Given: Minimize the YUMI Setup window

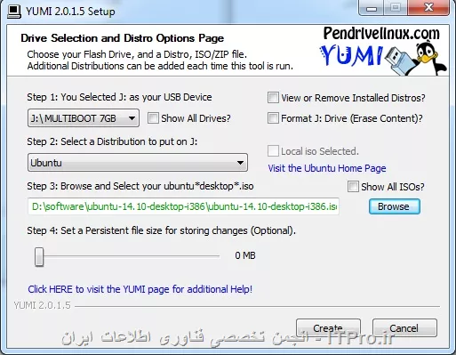Looking at the screenshot, I should click(x=372, y=8).
